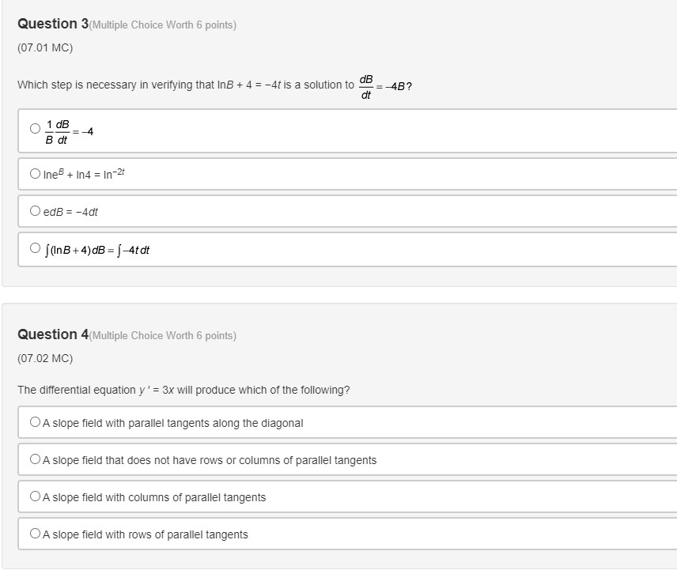Select answer 1/B dB/dt = -4 for Question 3
Image resolution: width=677 pixels, height=570 pixels.
[x=33, y=127]
